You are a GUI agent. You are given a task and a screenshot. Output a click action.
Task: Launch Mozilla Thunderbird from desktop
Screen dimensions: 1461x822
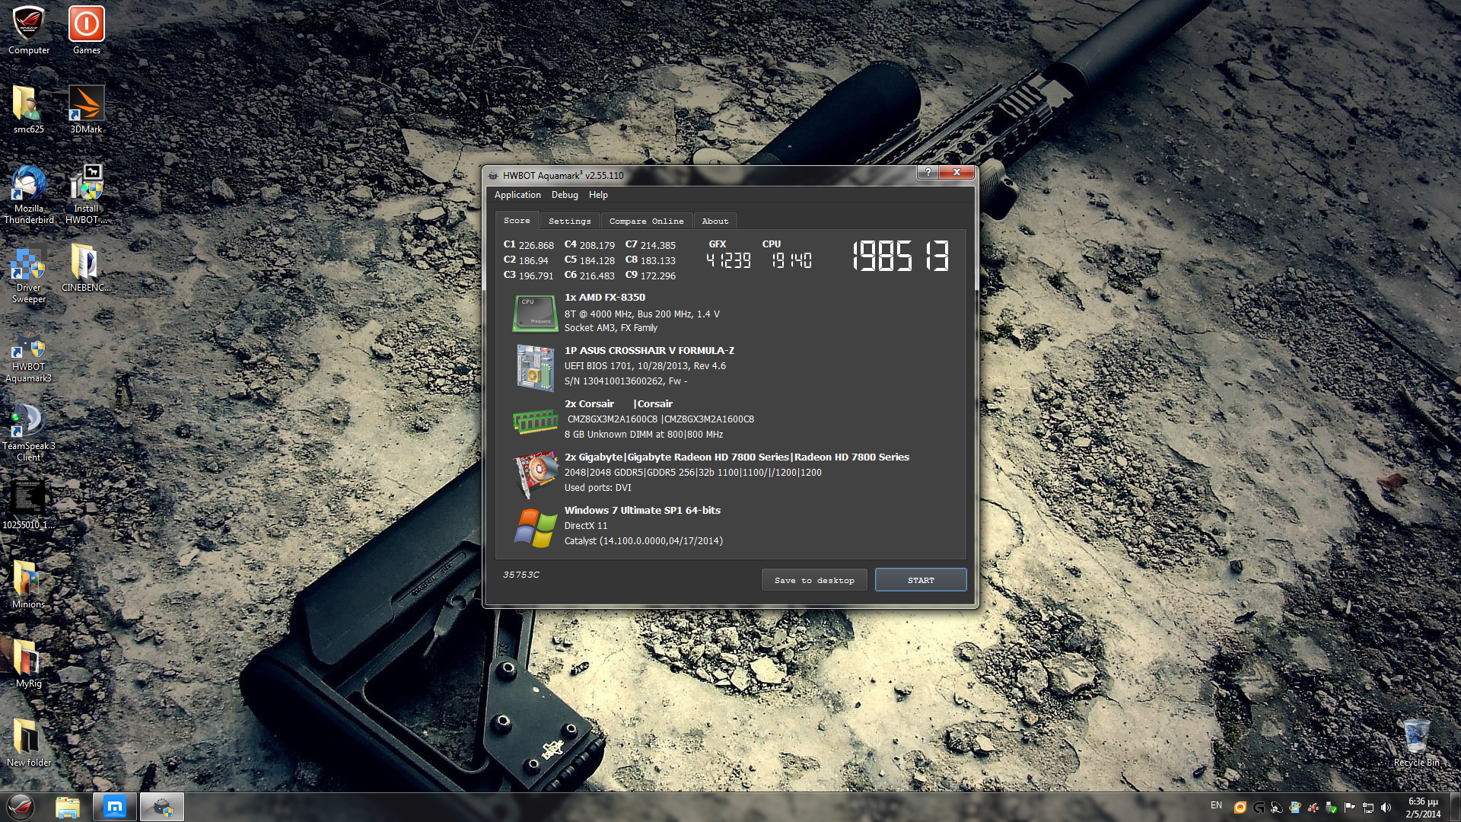click(x=29, y=194)
